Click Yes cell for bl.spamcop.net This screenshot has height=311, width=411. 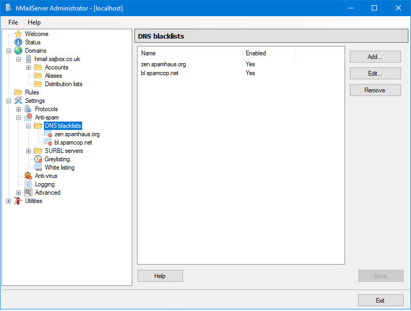(250, 73)
